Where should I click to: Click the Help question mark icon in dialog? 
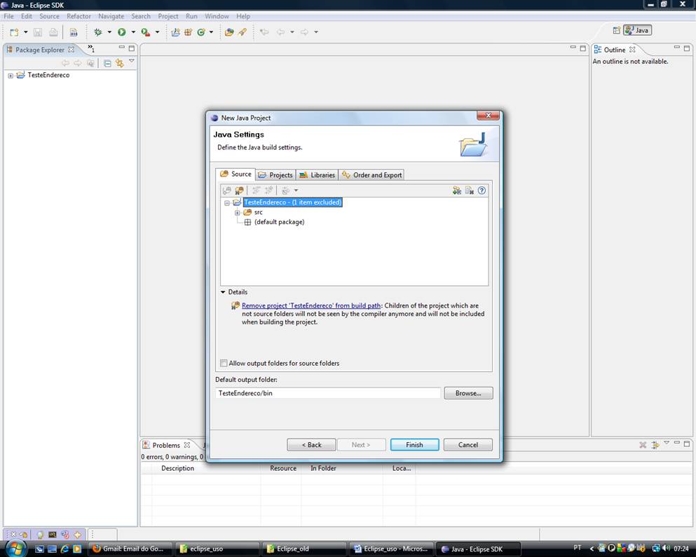(482, 191)
